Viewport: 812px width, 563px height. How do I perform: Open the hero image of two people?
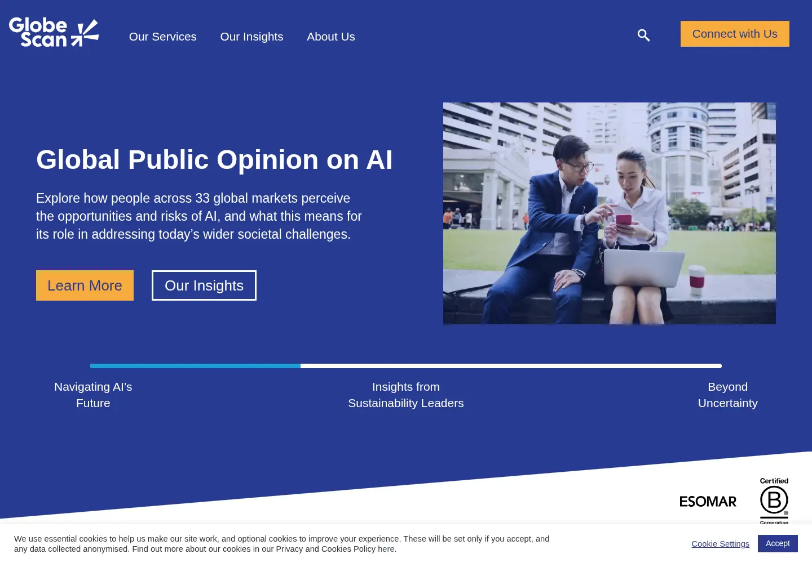[610, 213]
